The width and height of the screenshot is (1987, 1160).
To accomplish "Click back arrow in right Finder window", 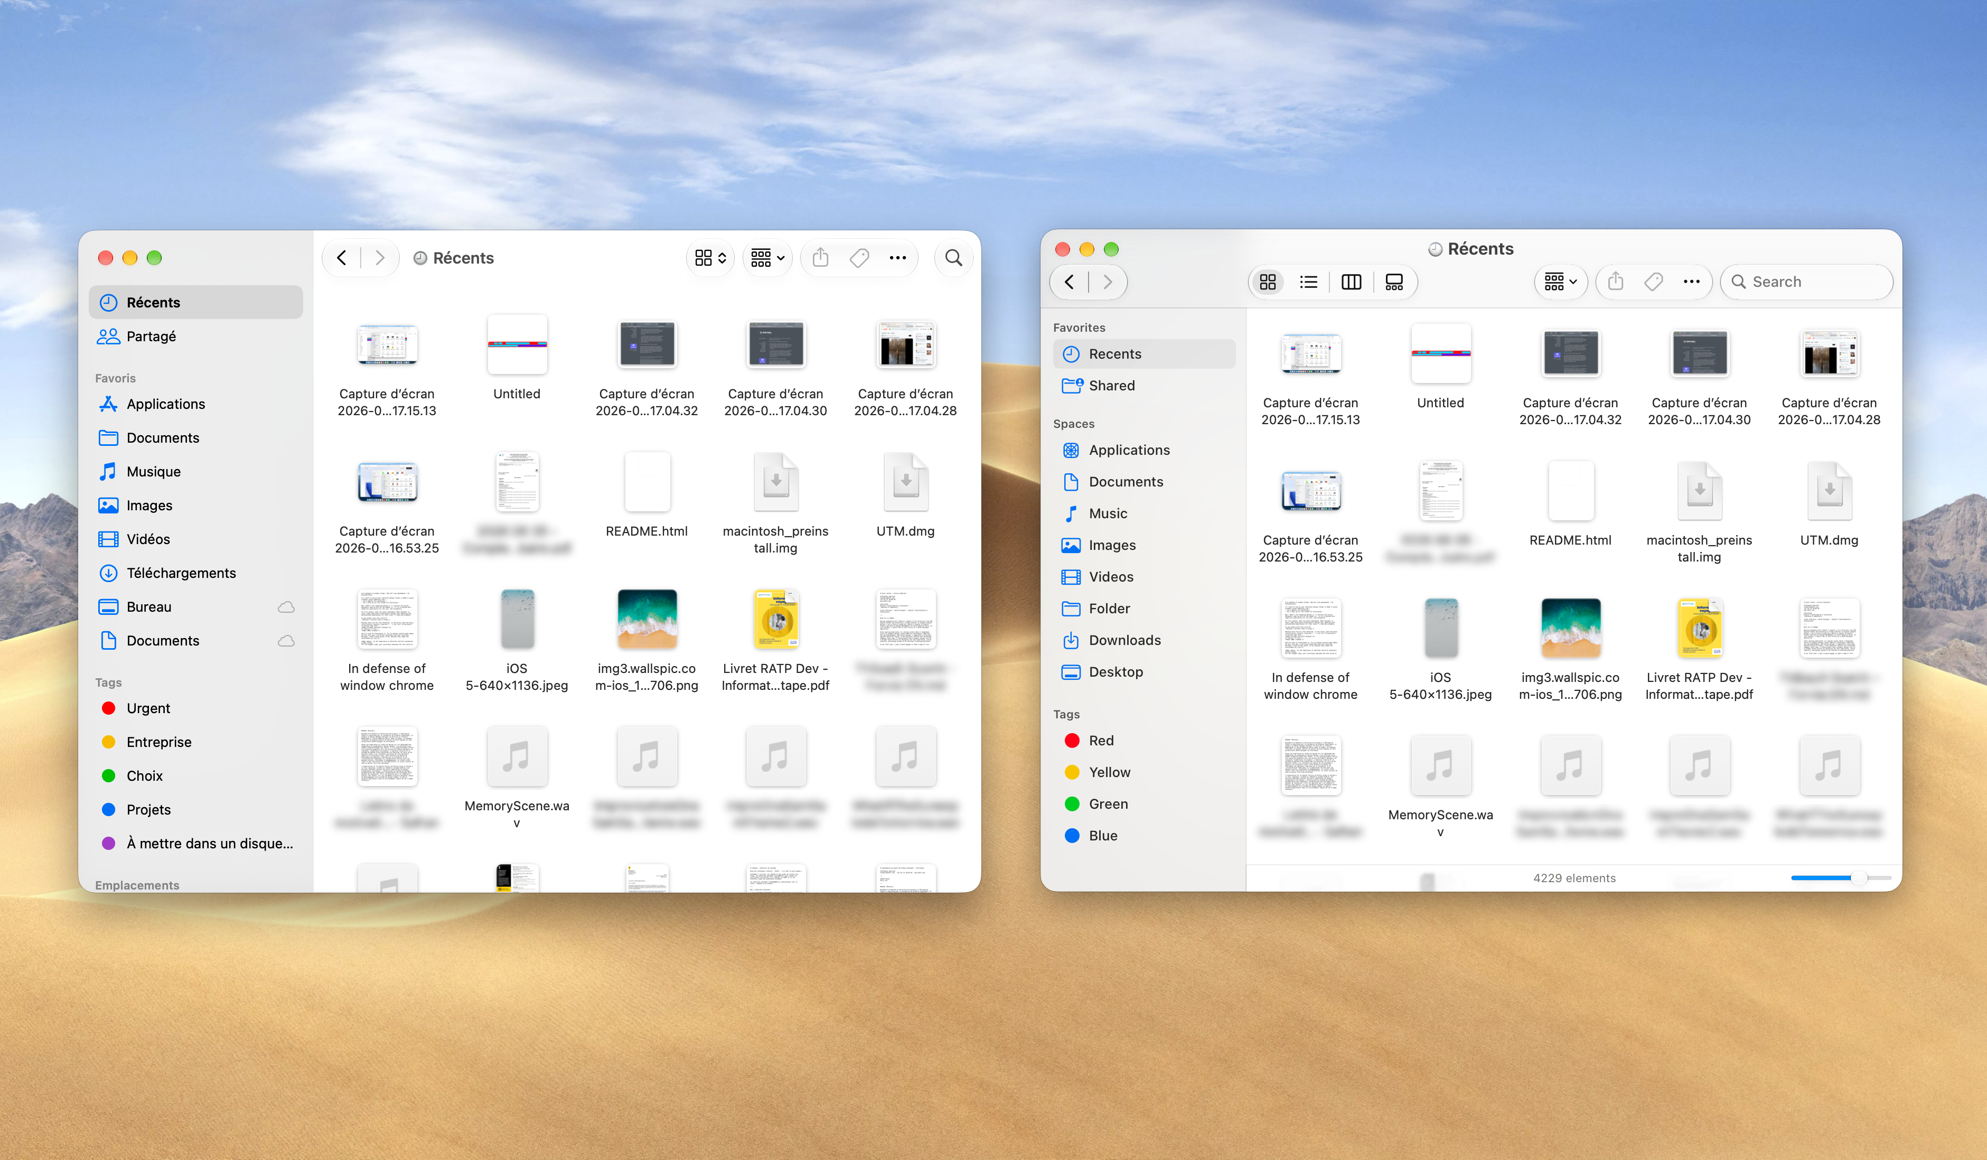I will [1069, 282].
